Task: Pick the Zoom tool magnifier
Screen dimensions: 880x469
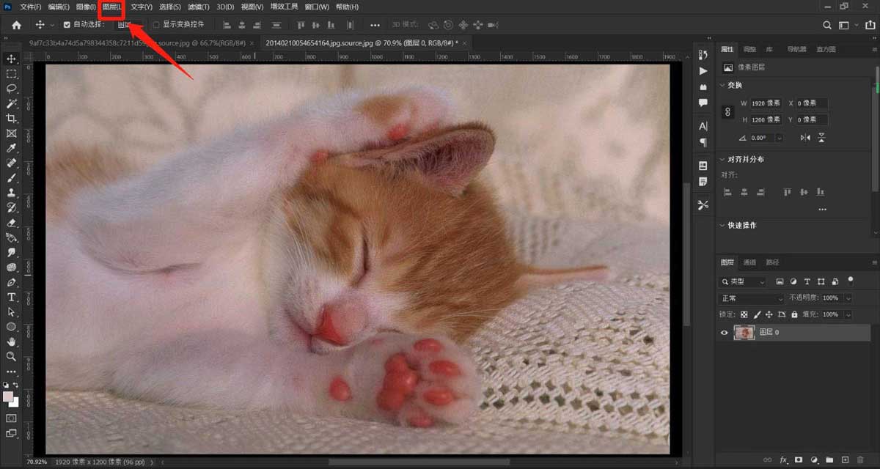Action: 12,356
